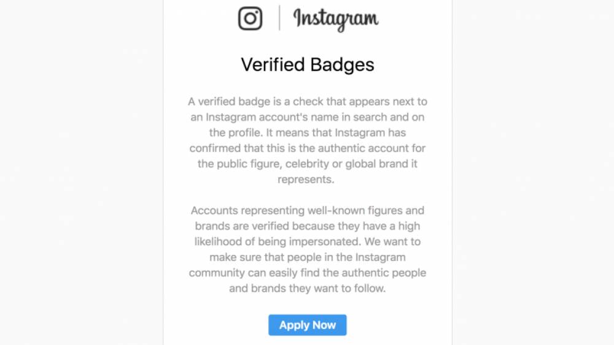614x345 pixels.
Task: Click the word "Badges" in the heading
Action: point(342,65)
